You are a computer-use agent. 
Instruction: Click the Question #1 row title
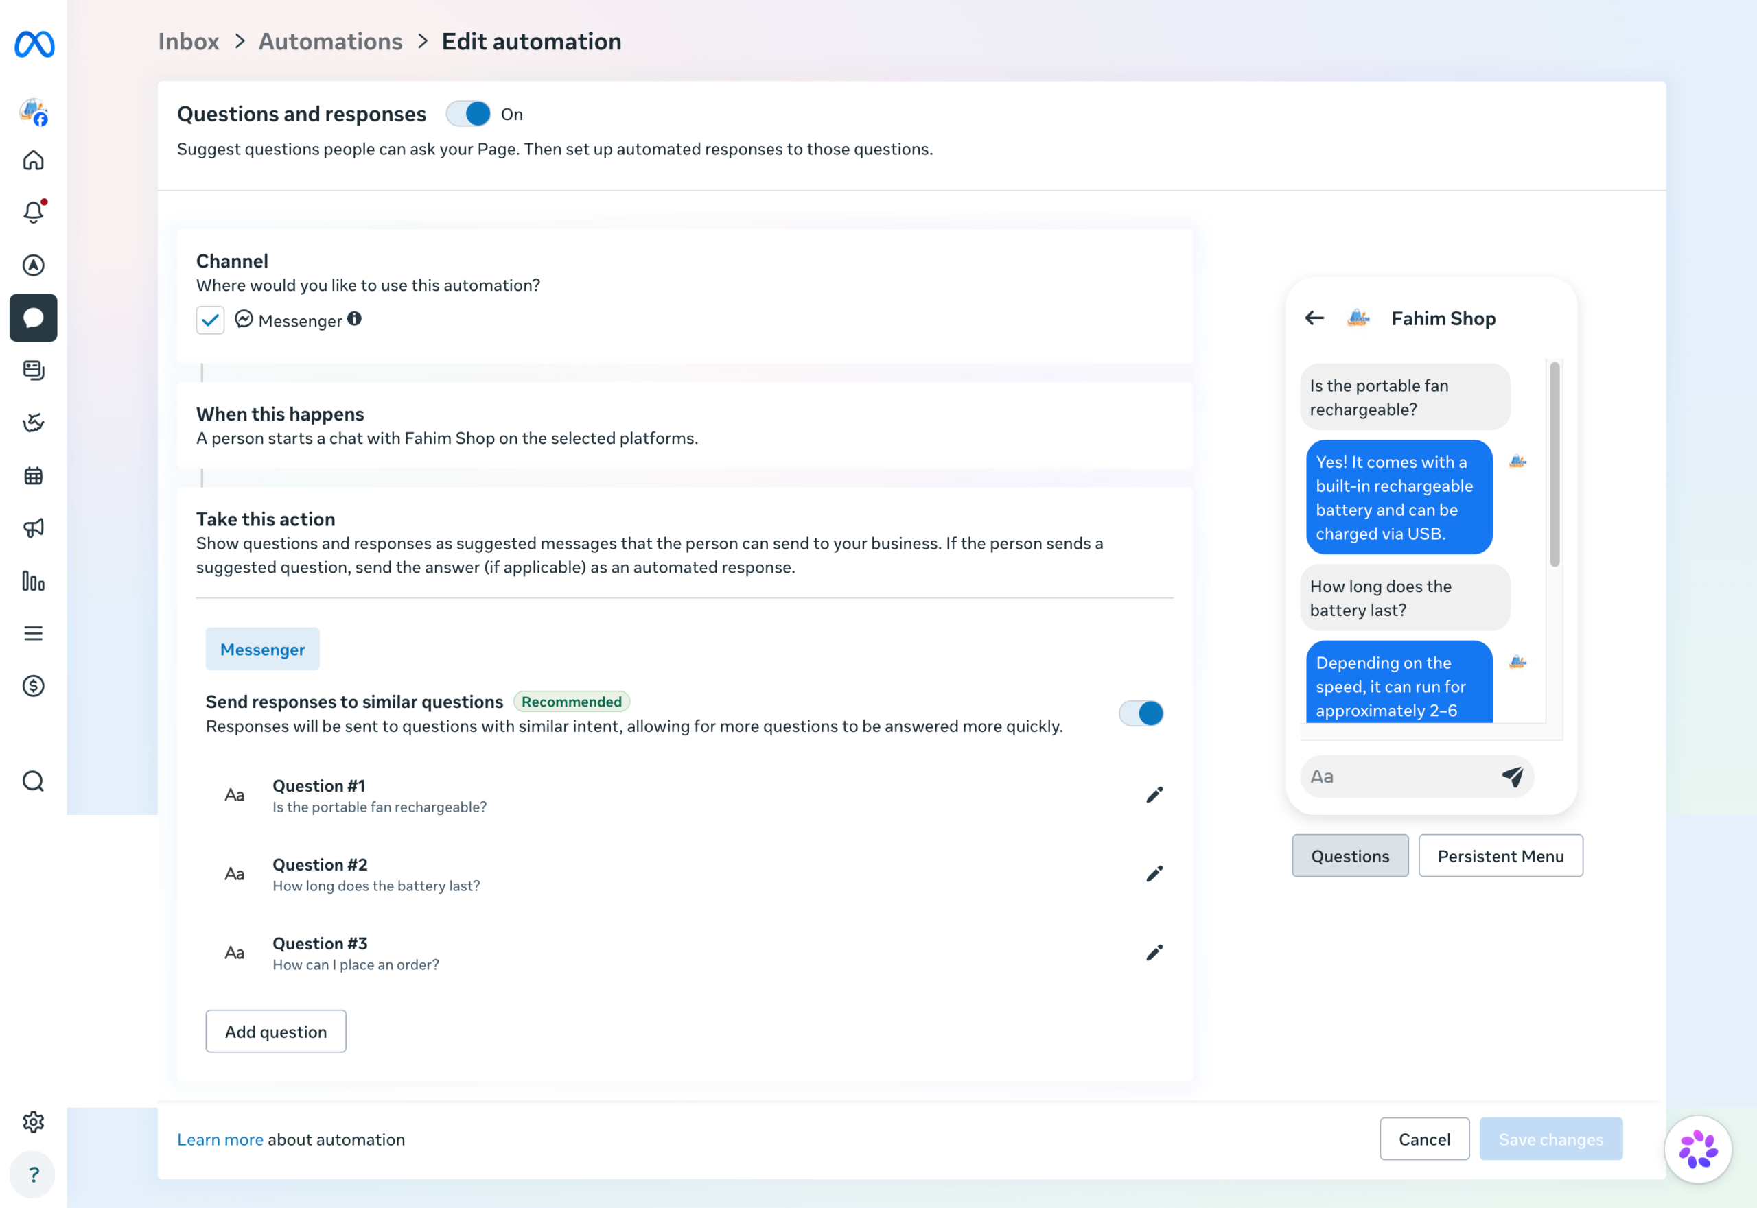[319, 785]
